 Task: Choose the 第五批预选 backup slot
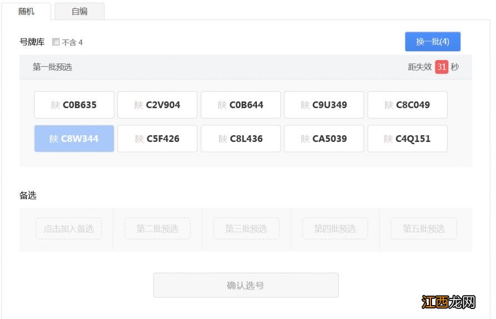pyautogui.click(x=424, y=229)
